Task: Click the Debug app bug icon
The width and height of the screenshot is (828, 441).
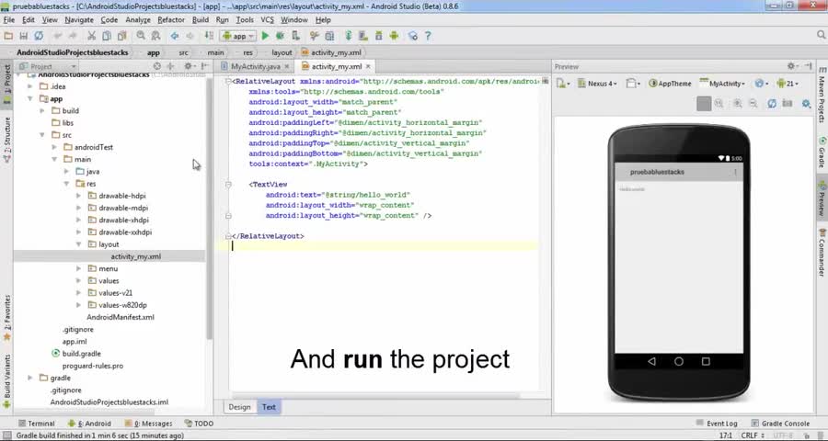Action: 280,36
